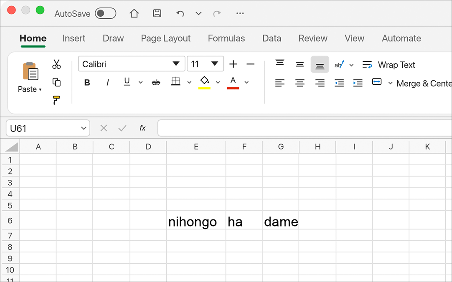Viewport: 452px width, 282px height.
Task: Click the Copy icon
Action: click(56, 82)
